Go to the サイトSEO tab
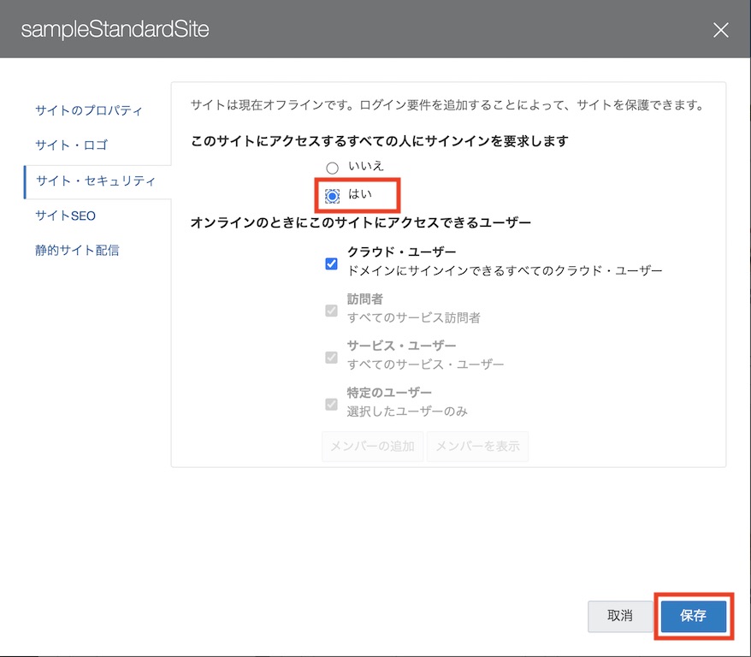751x657 pixels. click(65, 216)
